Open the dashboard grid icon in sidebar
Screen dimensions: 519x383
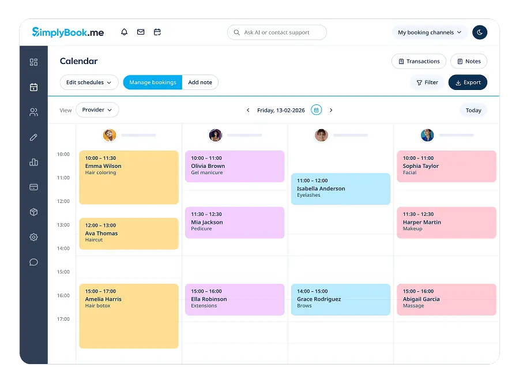point(33,62)
